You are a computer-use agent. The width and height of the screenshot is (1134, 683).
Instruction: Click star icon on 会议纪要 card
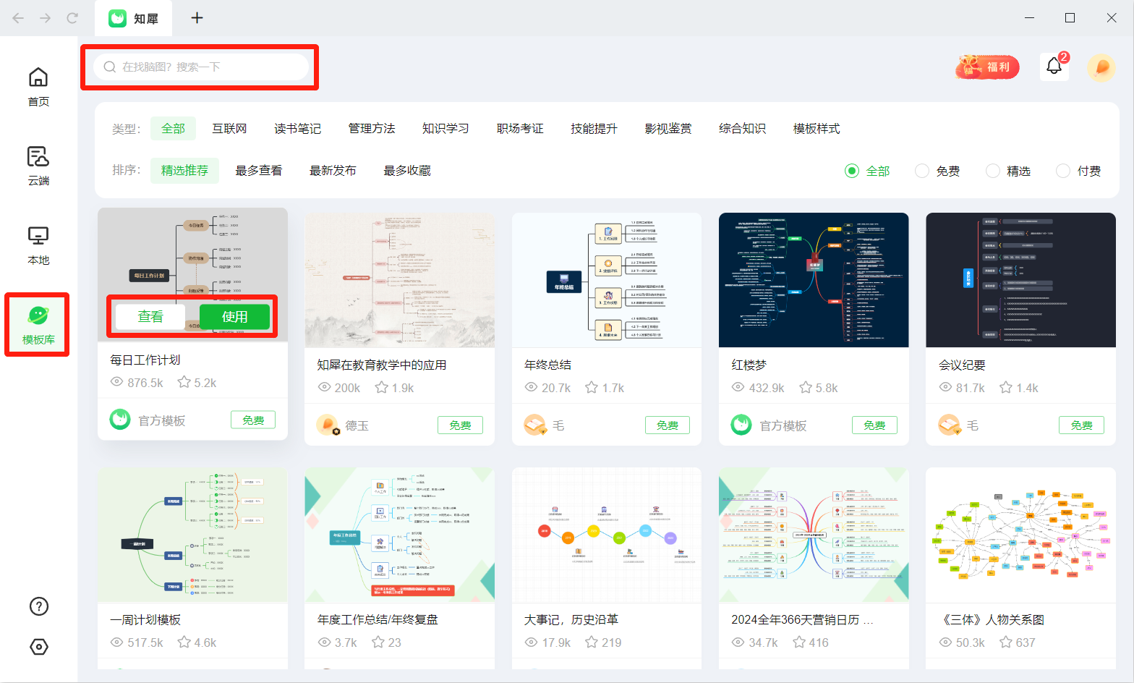[1006, 387]
